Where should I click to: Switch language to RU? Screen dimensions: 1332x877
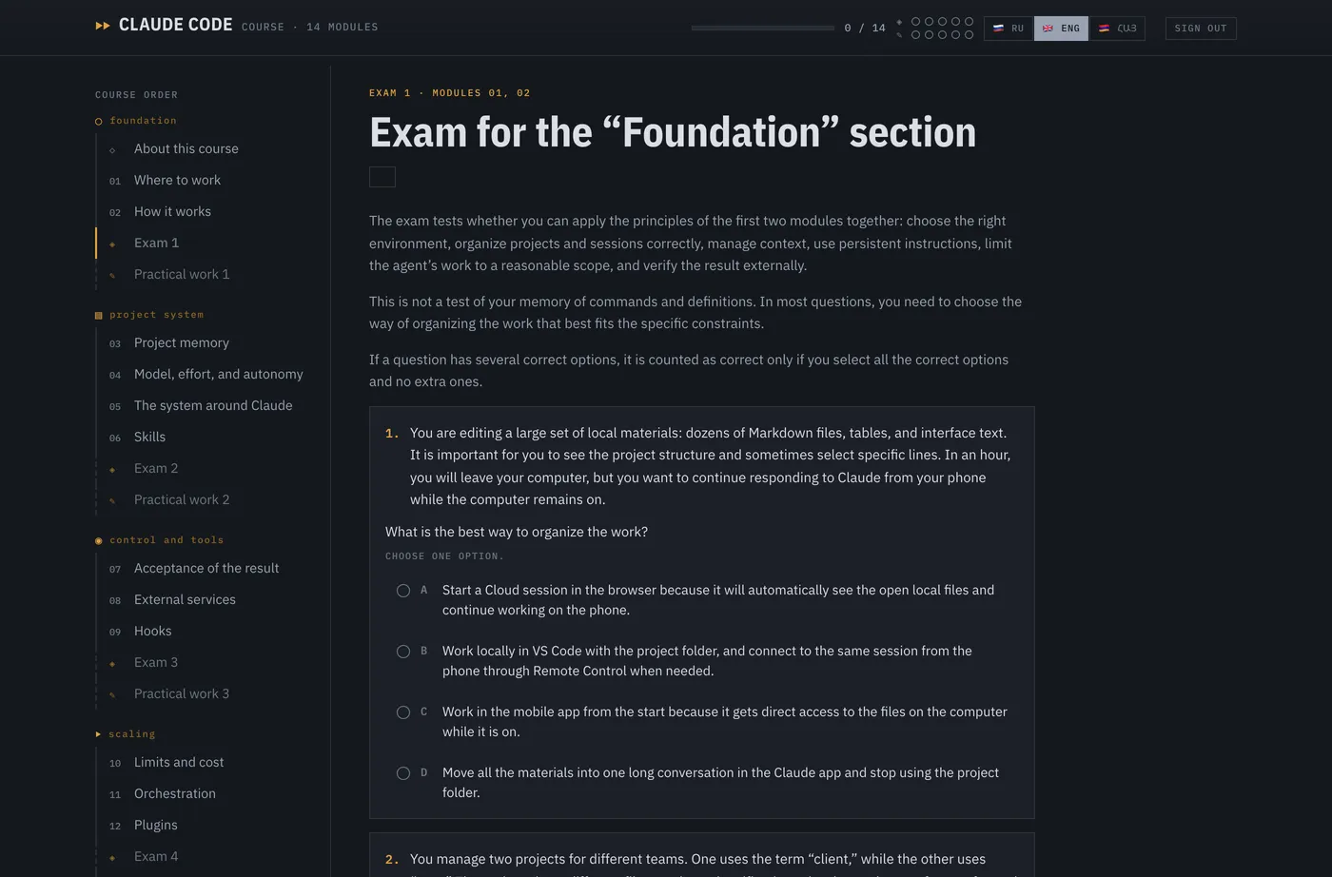click(1009, 29)
